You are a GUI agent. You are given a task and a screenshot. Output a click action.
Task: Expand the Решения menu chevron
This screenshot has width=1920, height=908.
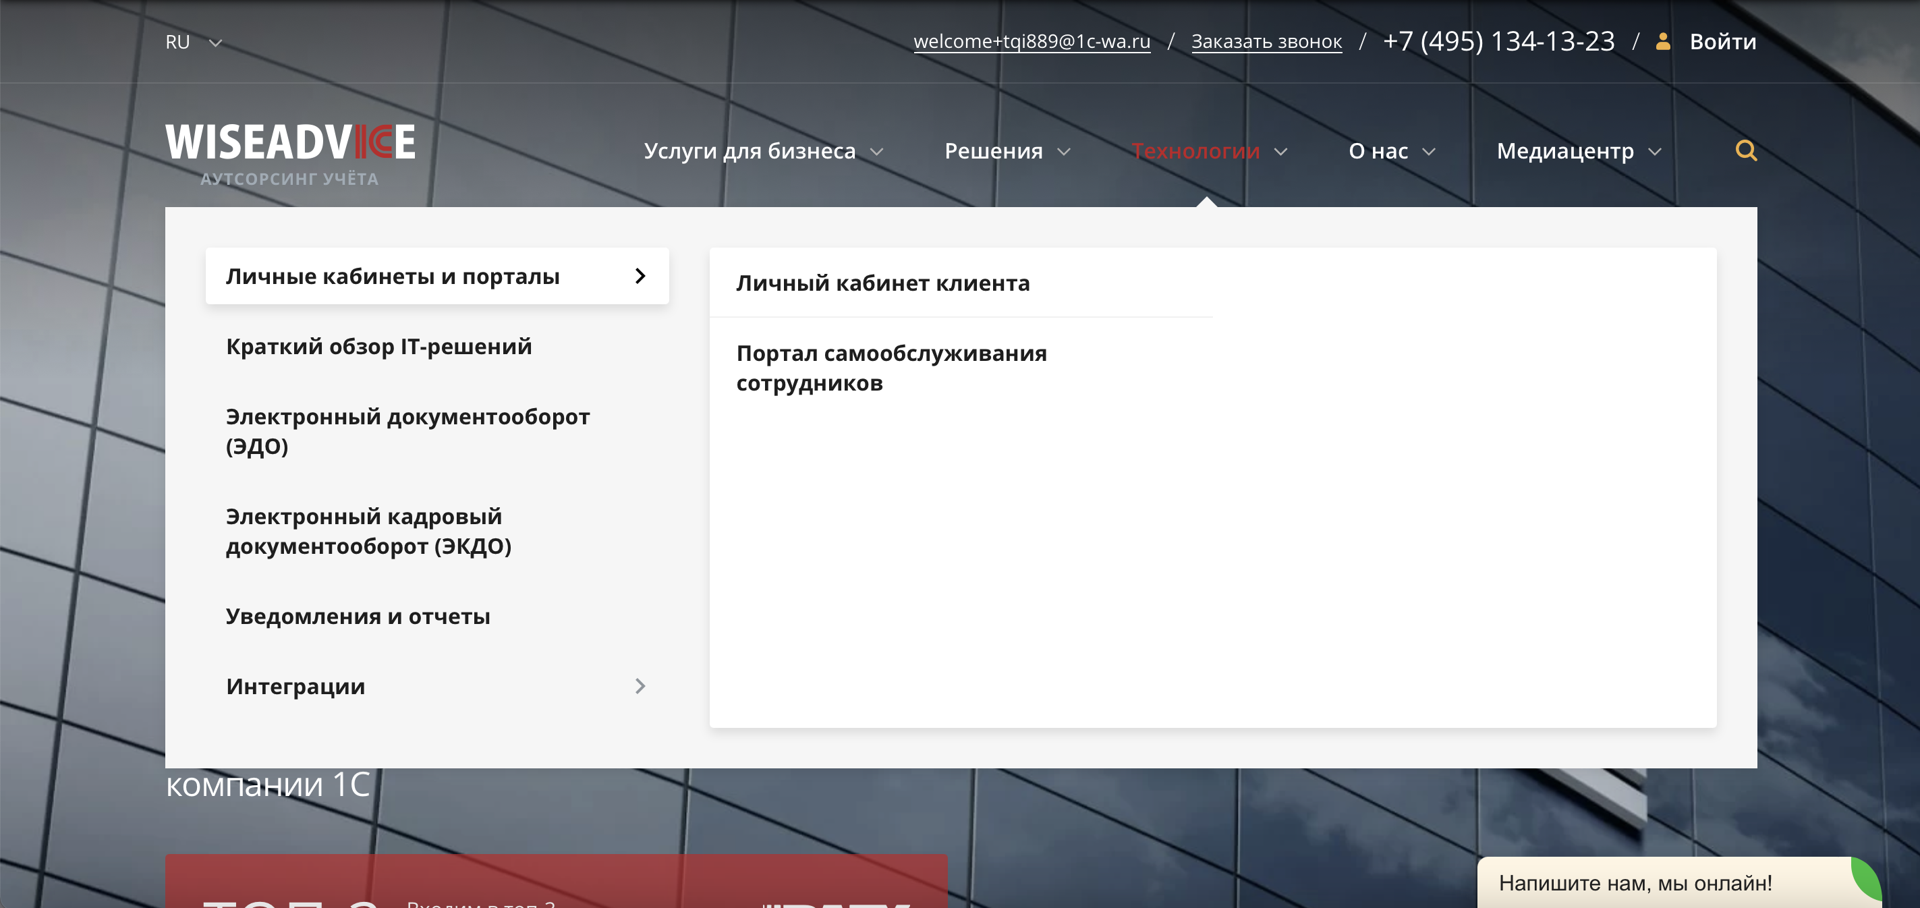click(1064, 152)
